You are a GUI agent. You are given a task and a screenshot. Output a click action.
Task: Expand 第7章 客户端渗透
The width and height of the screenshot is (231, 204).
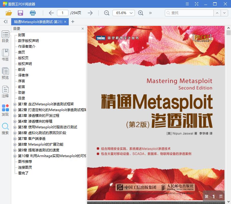15,139
